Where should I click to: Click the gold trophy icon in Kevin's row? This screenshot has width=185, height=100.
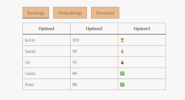pos(122,40)
